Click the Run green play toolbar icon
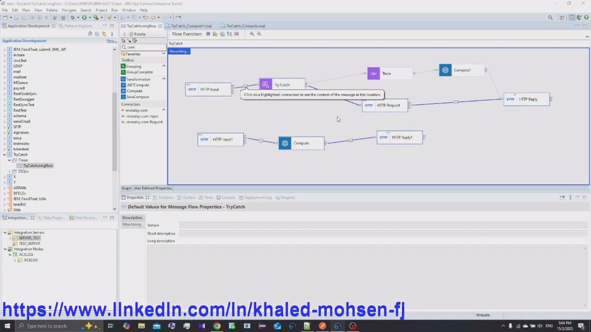Viewport: 591px width, 332px height. click(x=84, y=18)
